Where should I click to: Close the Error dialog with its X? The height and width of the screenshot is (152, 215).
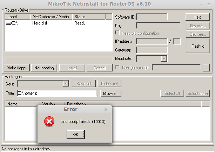[106, 110]
